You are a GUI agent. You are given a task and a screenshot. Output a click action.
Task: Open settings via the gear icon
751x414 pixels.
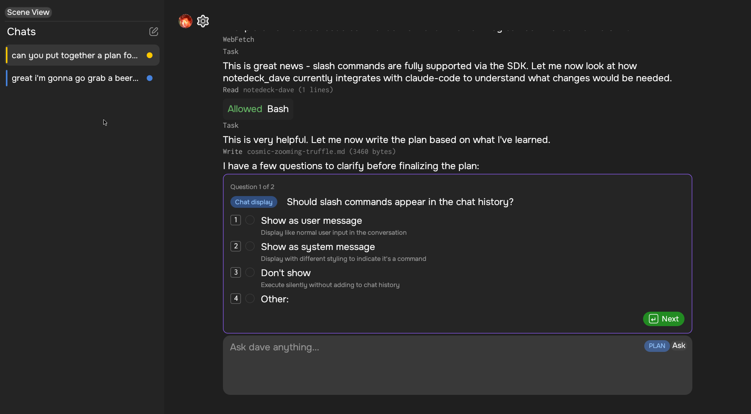(x=203, y=21)
